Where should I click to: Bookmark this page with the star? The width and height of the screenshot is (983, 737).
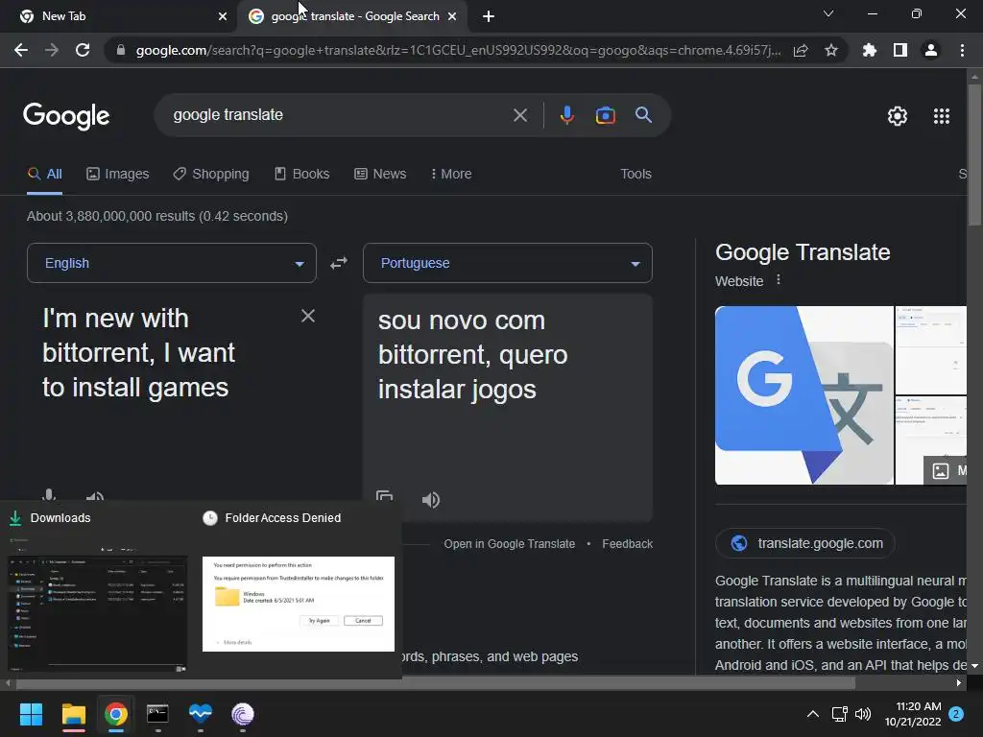pyautogui.click(x=831, y=50)
